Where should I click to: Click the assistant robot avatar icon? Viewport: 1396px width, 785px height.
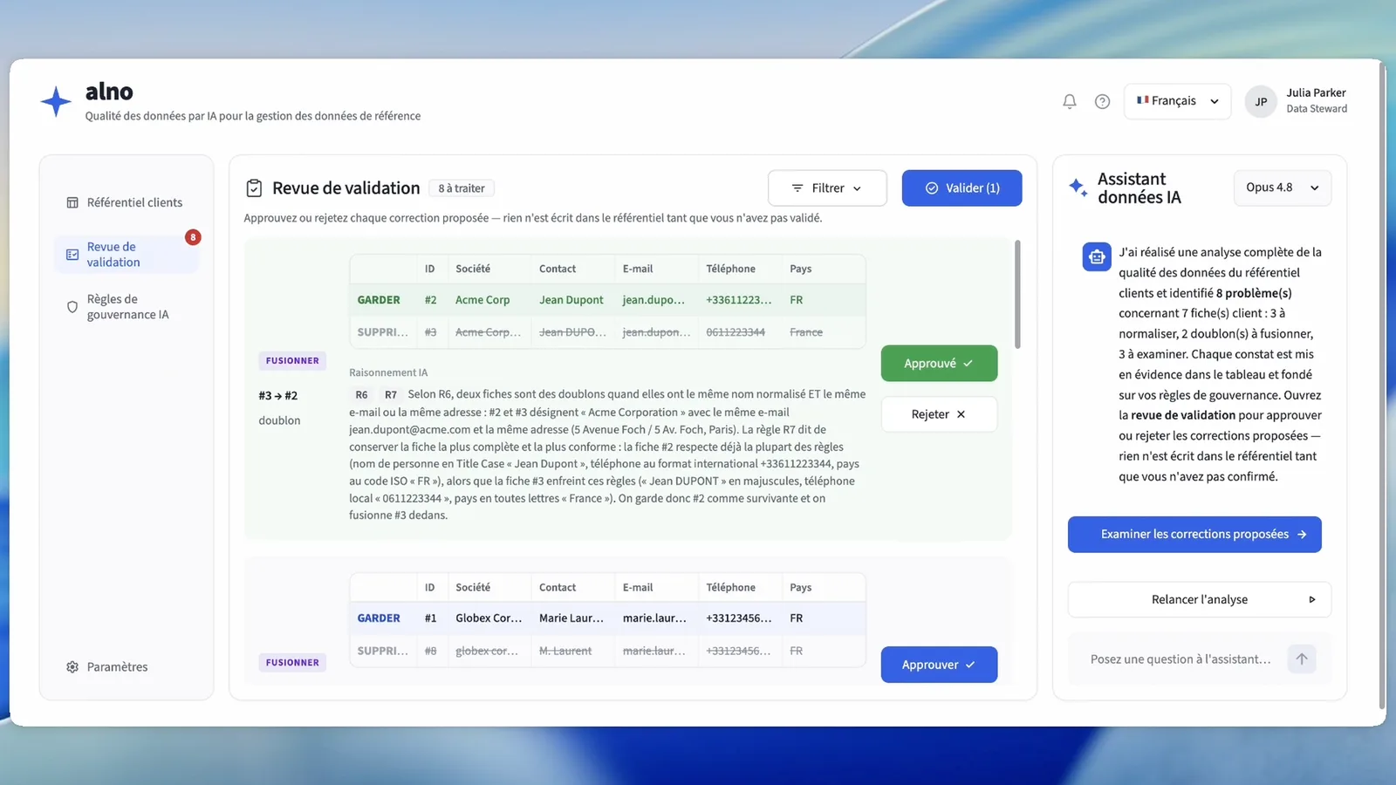coord(1097,256)
